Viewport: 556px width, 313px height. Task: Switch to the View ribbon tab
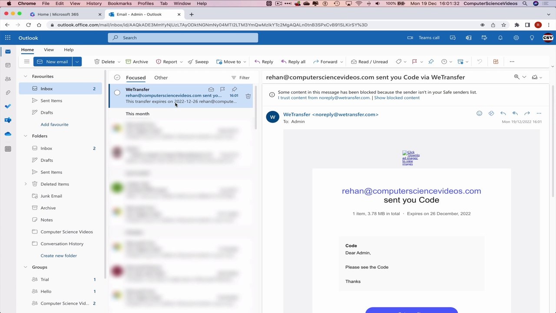click(49, 50)
